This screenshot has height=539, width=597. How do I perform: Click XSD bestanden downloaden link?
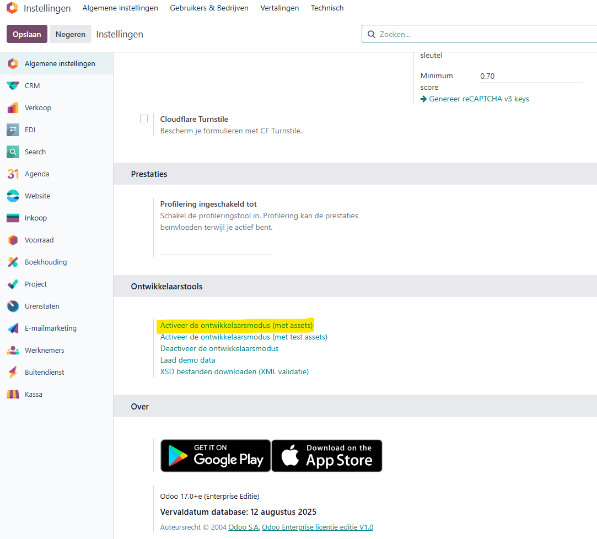pos(234,371)
